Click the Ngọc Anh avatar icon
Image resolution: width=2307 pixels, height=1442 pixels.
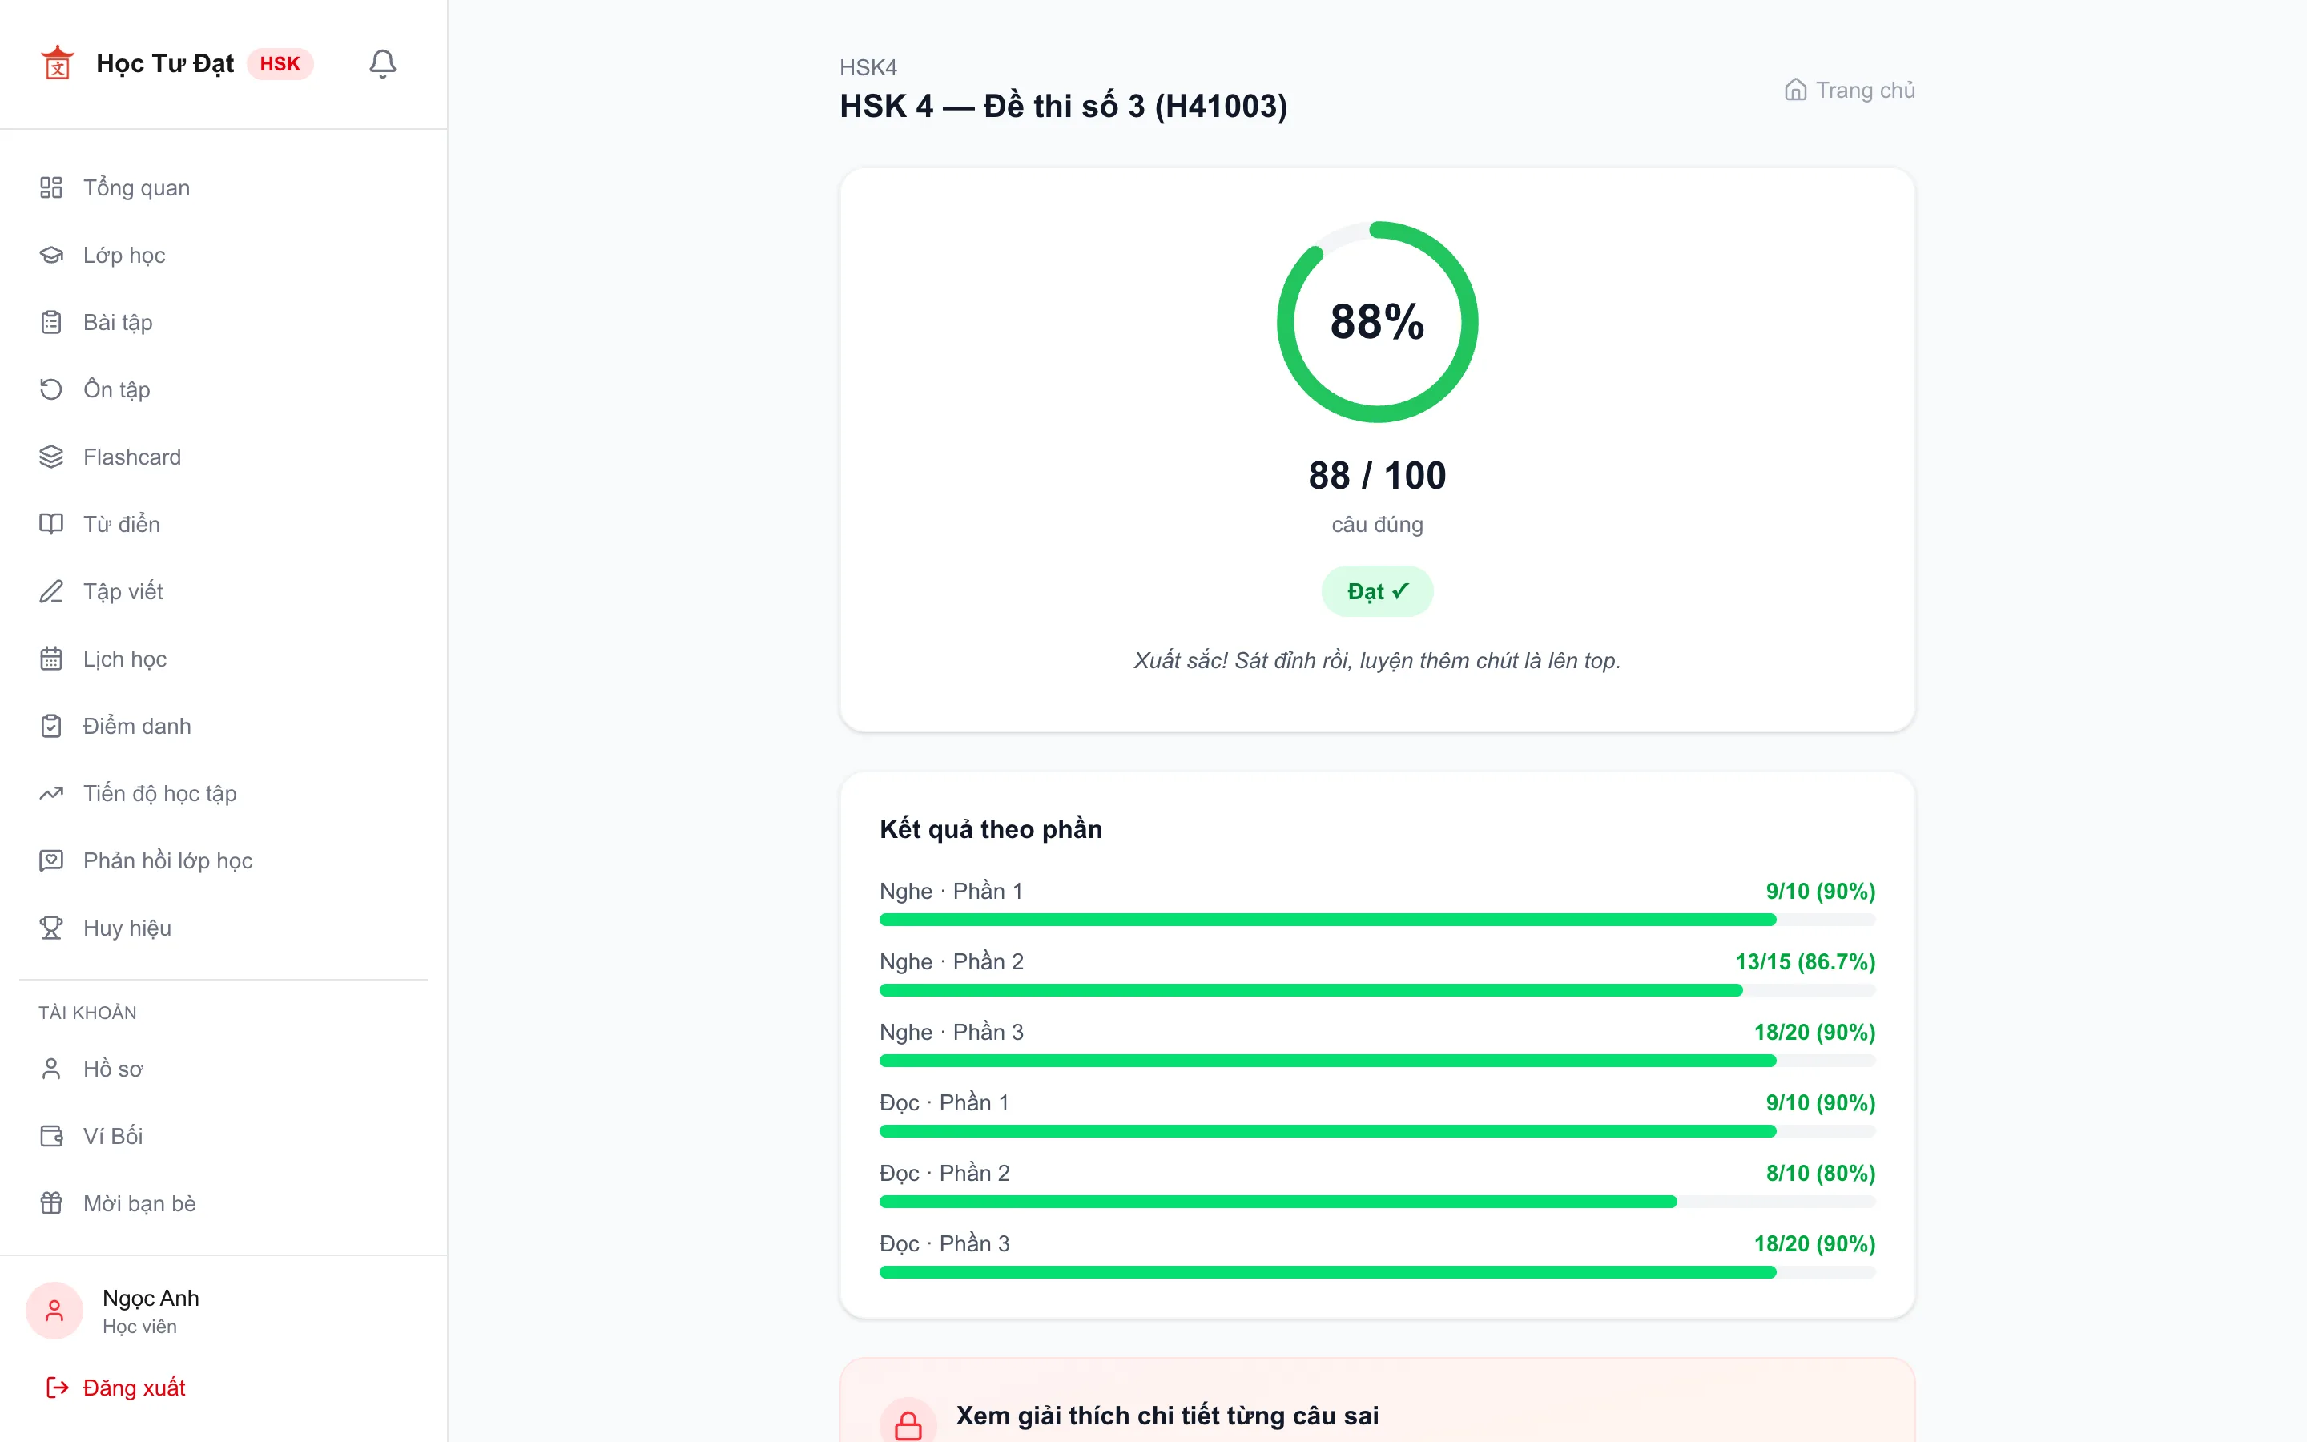pos(54,1311)
